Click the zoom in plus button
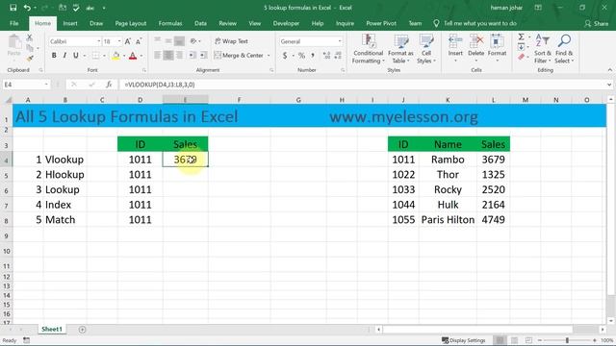 tap(595, 340)
